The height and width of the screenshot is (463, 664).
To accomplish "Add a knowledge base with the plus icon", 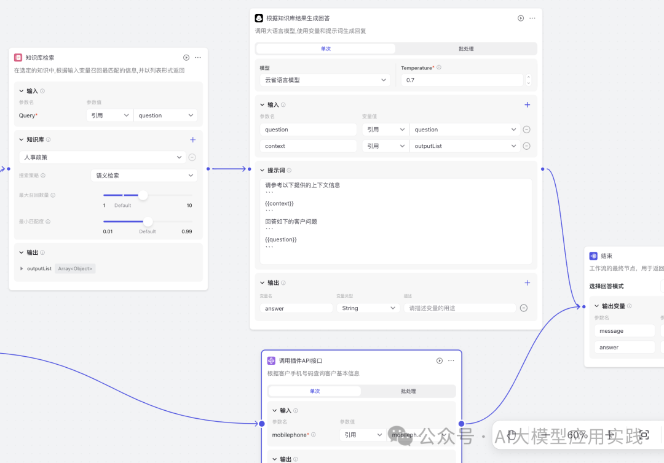I will click(x=192, y=140).
